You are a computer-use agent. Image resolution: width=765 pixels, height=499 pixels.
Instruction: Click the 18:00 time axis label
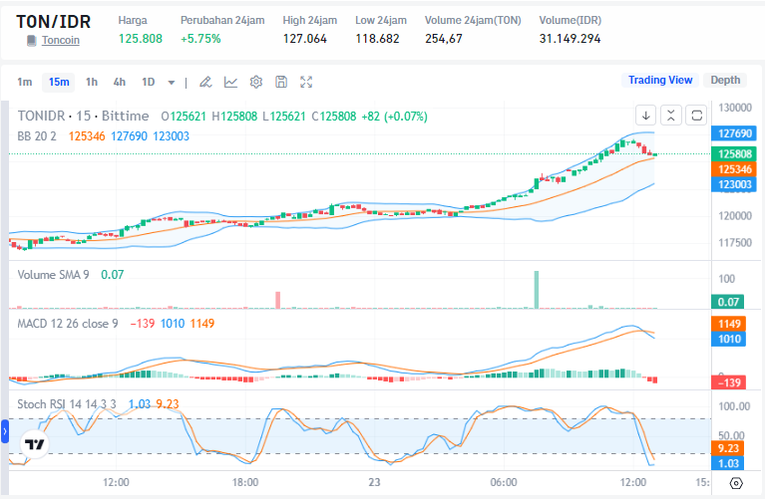245,482
